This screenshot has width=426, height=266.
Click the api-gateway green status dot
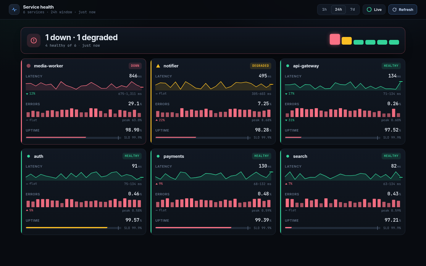coord(288,66)
